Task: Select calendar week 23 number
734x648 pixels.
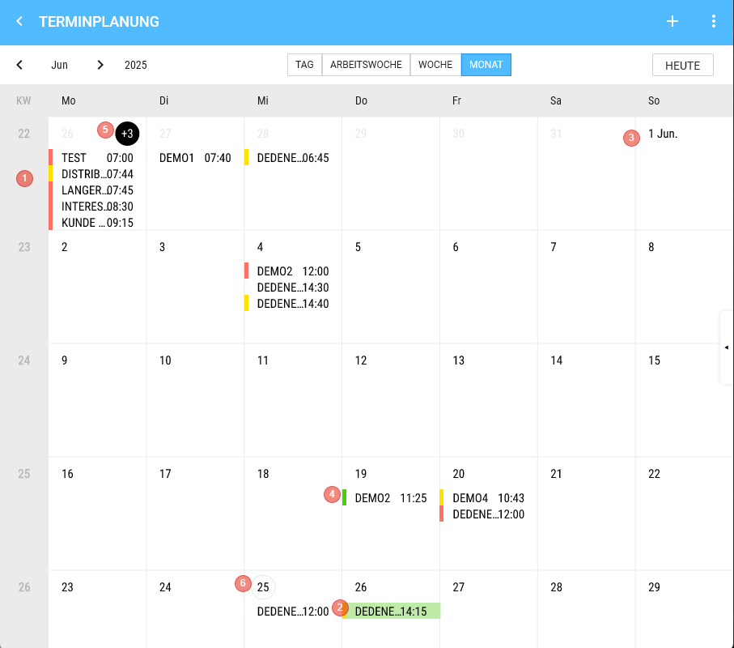Action: 24,247
